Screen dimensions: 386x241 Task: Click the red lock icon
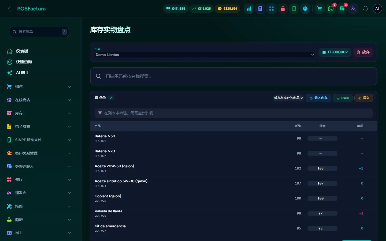pyautogui.click(x=283, y=9)
